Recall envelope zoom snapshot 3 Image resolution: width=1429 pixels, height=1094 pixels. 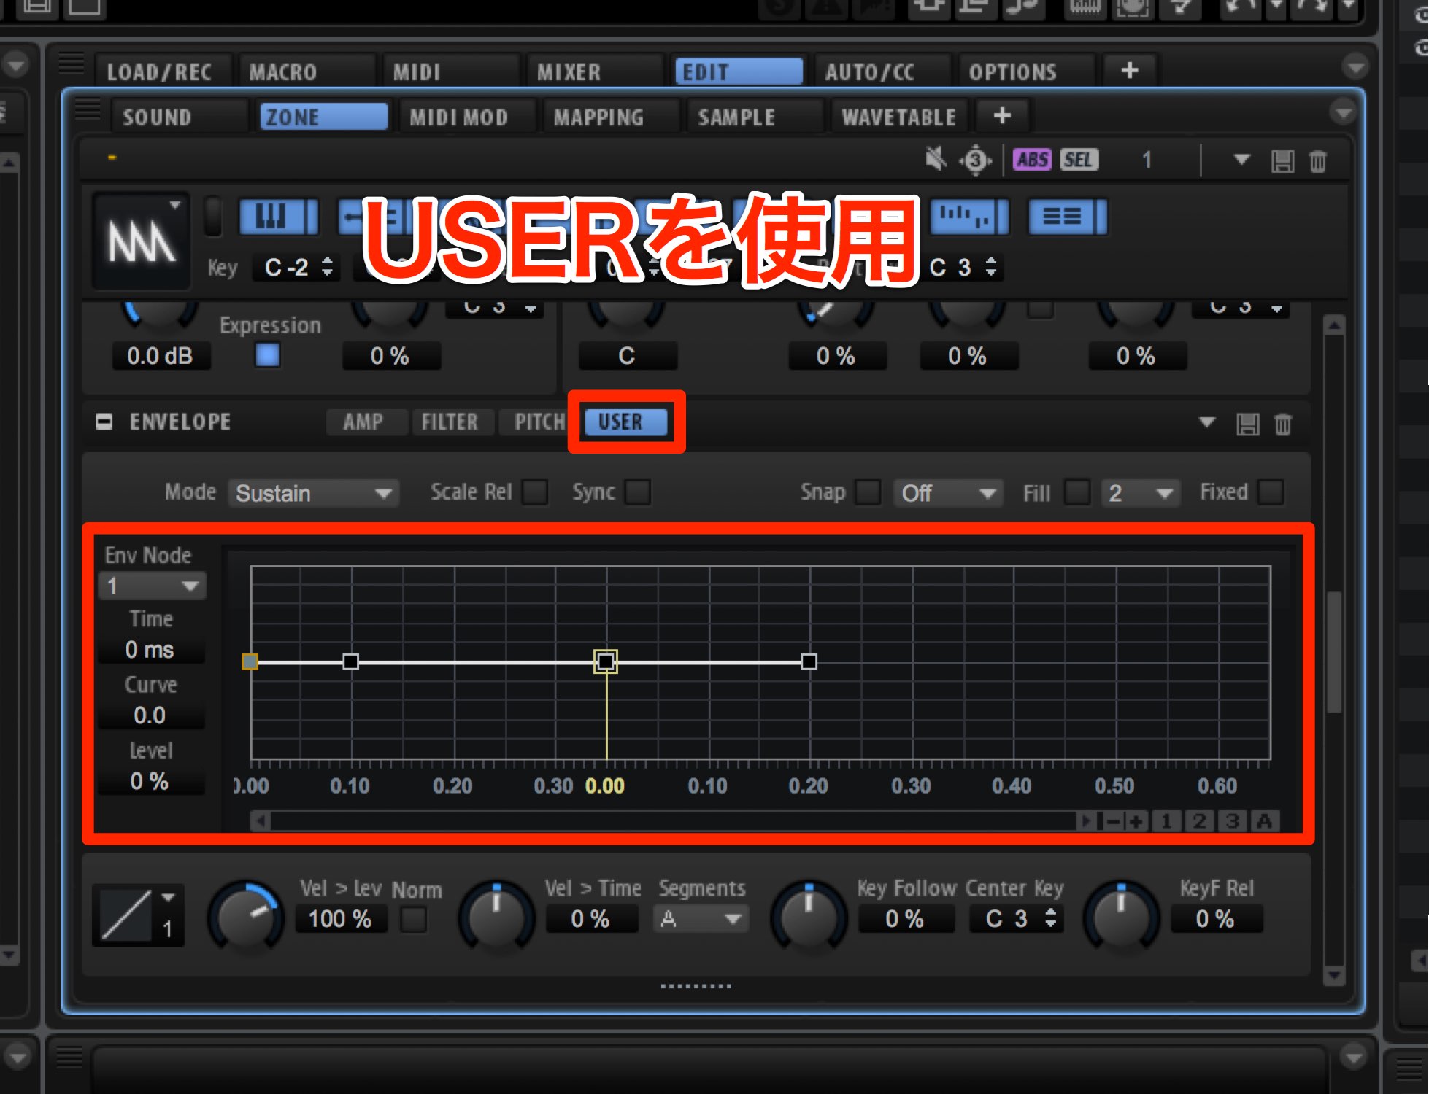coord(1232,821)
